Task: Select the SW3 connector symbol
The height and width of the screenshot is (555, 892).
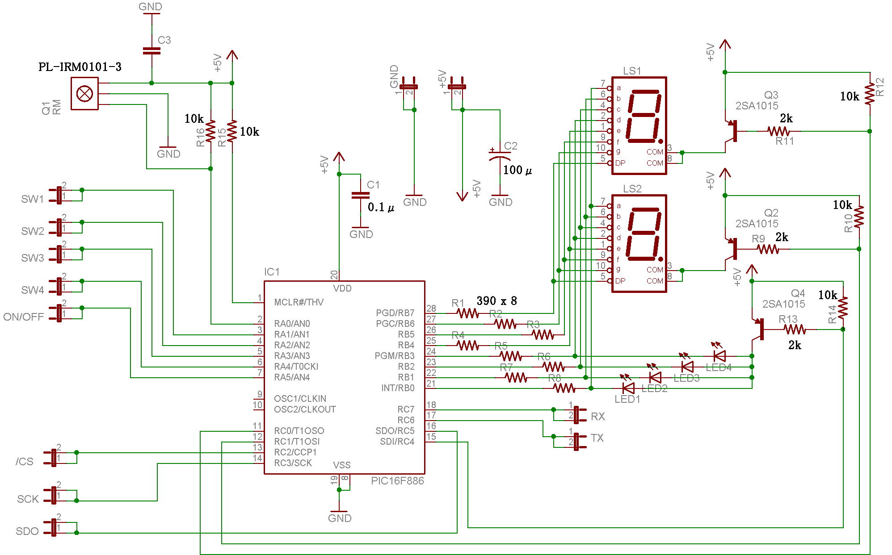Action: pos(59,254)
